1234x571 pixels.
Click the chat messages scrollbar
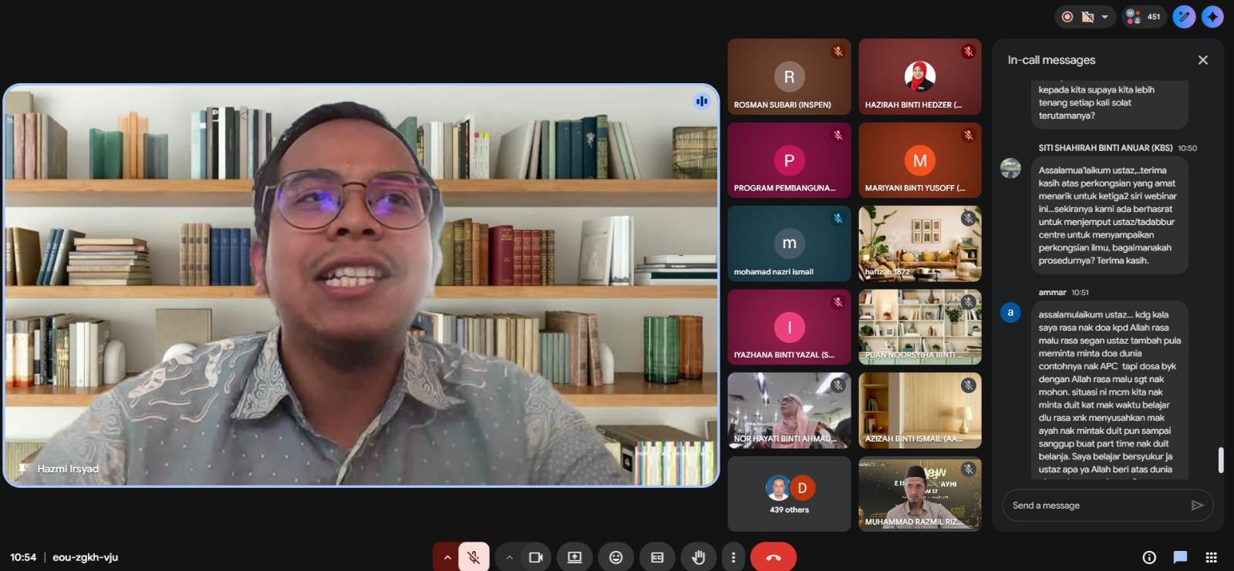coord(1220,460)
